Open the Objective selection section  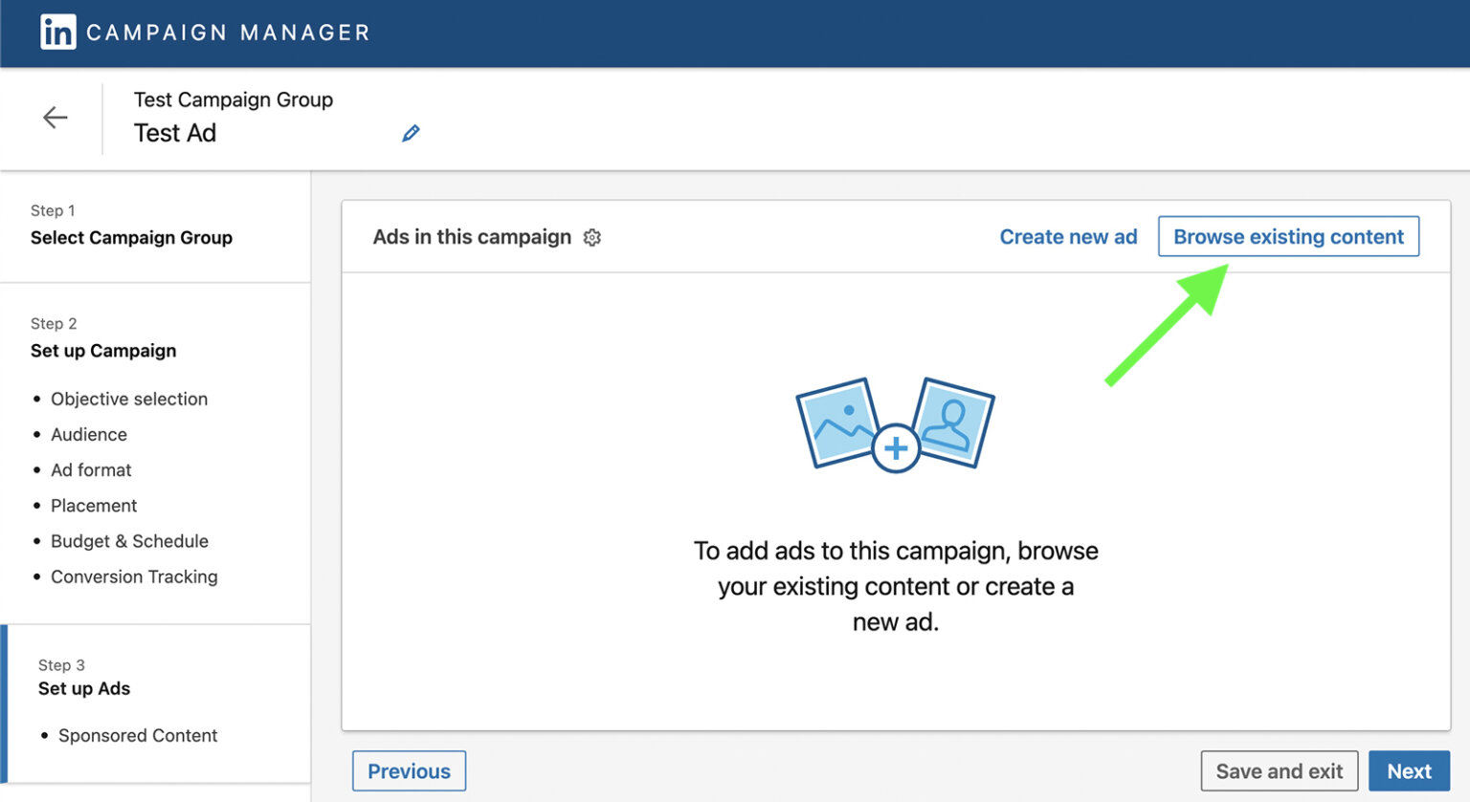[129, 399]
